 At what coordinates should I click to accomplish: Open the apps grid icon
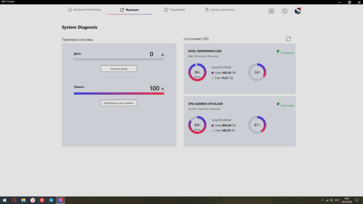271,11
